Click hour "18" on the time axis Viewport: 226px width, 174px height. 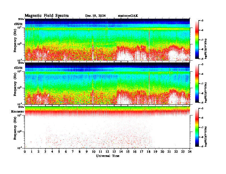tap(148, 152)
